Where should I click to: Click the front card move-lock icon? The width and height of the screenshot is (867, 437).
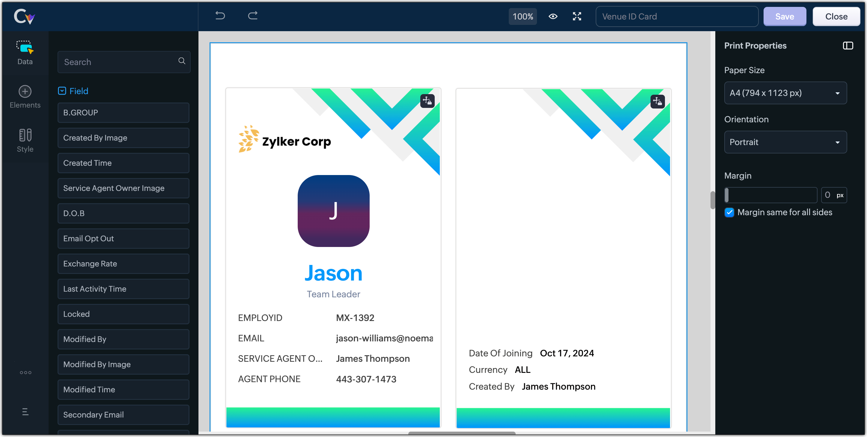(427, 101)
